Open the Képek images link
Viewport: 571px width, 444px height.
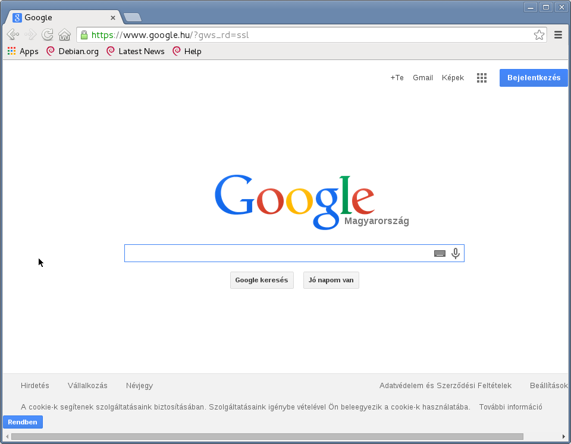tap(453, 78)
